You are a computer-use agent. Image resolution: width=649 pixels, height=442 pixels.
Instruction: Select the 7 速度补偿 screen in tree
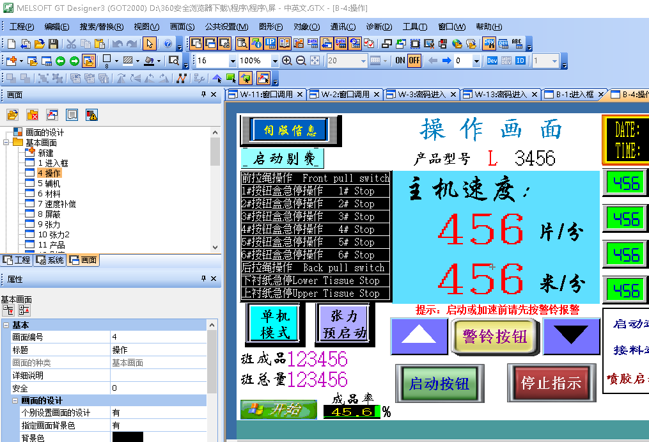[56, 204]
